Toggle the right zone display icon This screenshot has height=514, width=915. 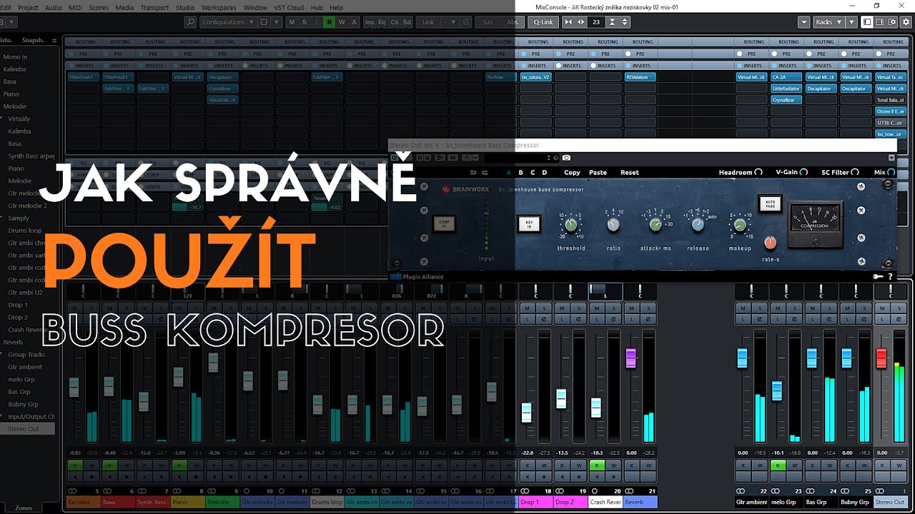[880, 22]
